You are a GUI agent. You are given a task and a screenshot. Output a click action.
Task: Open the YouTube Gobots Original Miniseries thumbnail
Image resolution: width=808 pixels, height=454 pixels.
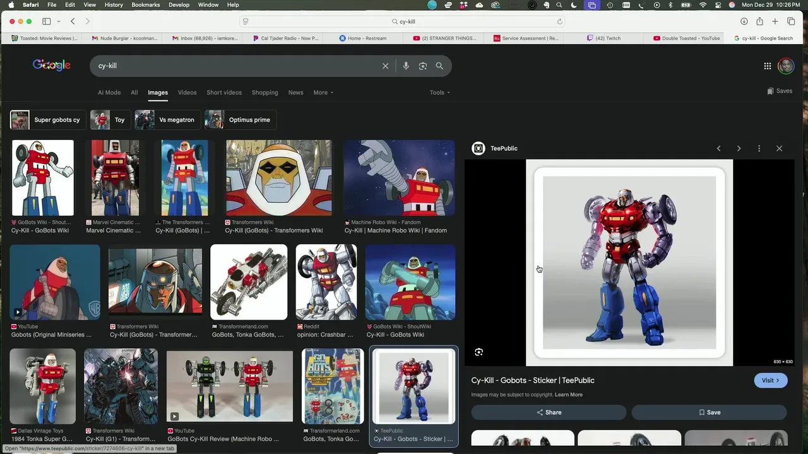pos(55,282)
